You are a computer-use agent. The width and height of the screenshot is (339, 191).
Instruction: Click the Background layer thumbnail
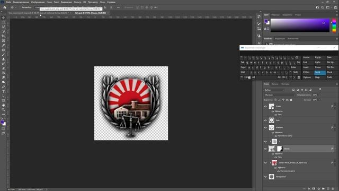click(x=272, y=177)
